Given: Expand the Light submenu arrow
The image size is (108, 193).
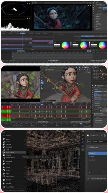Looking at the screenshot, I should (25, 174).
